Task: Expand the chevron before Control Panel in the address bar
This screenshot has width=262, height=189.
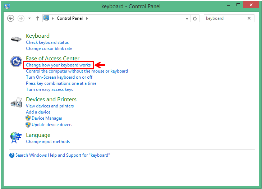Action: tap(53, 18)
